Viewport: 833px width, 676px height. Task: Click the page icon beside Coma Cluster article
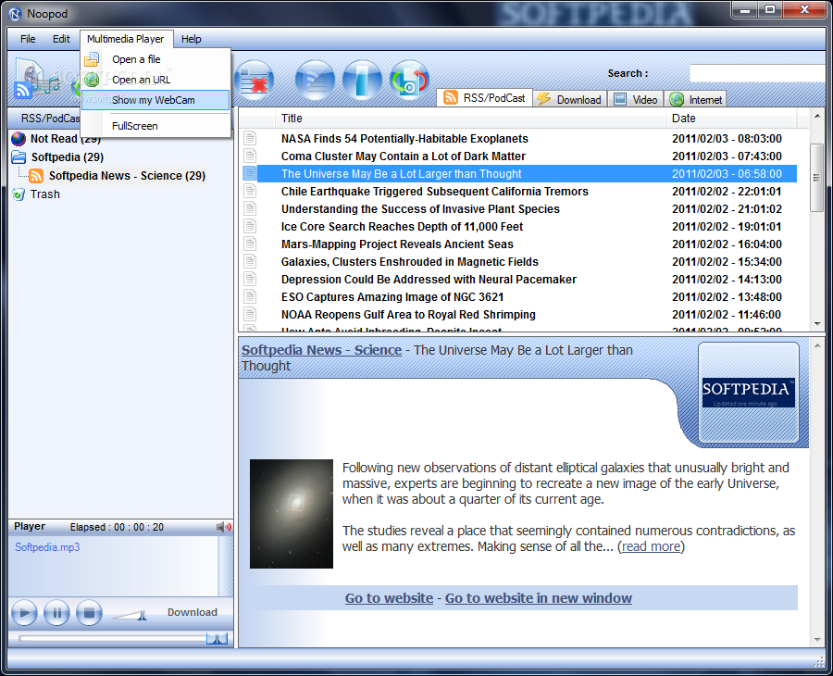(250, 156)
